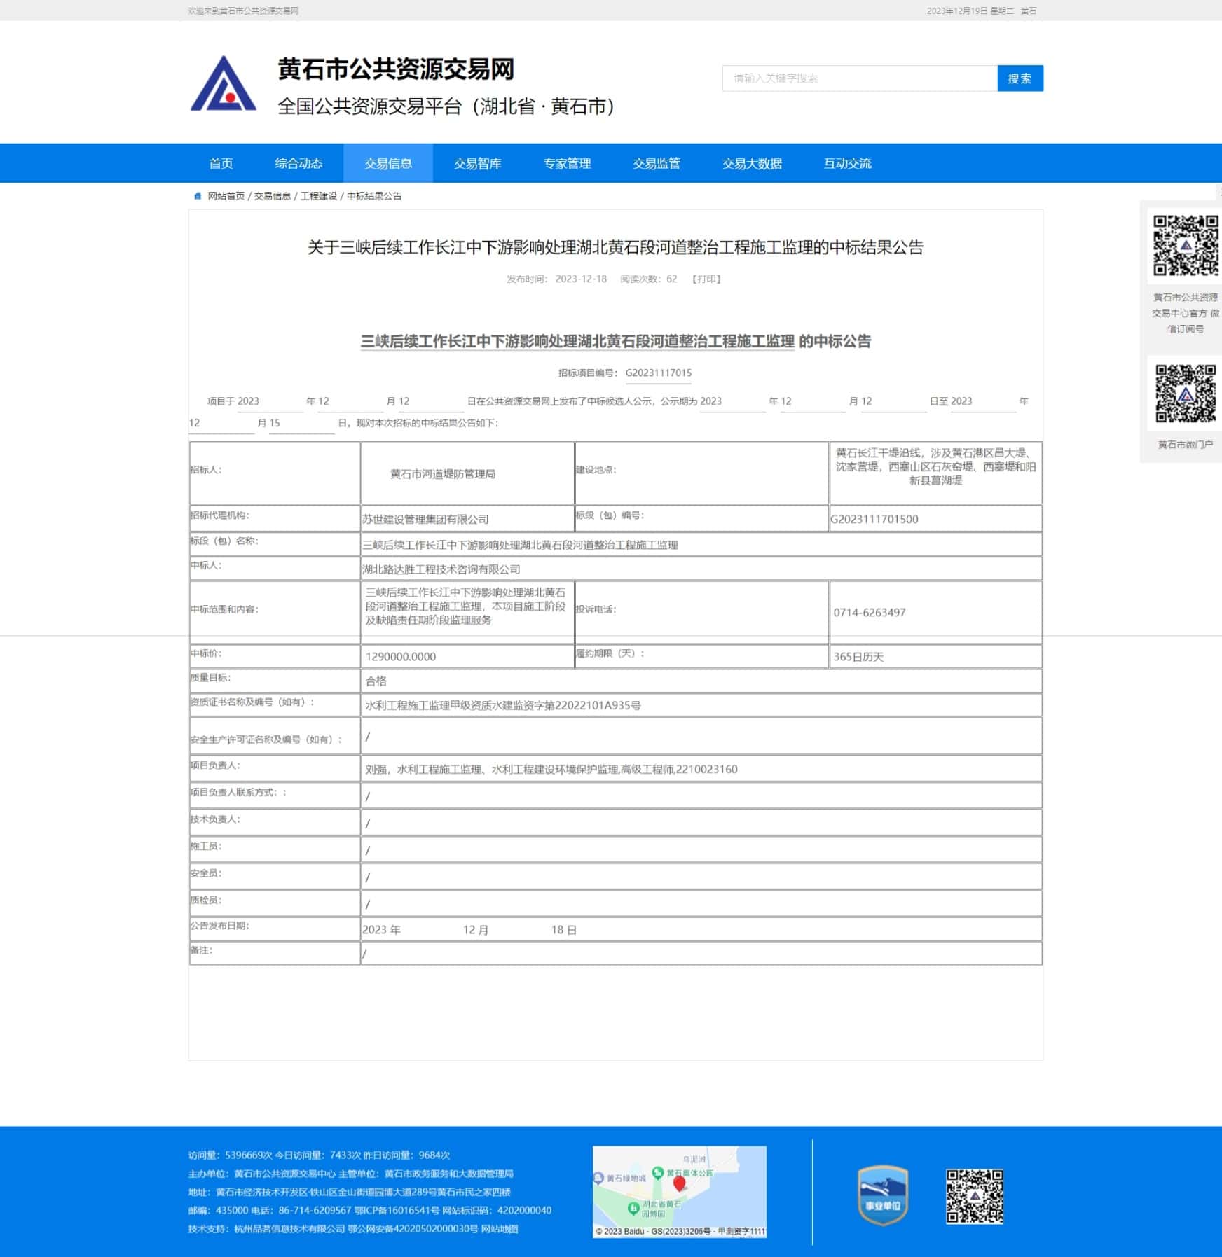Click the red location pin on the map
This screenshot has height=1257, width=1222.
point(679,1183)
